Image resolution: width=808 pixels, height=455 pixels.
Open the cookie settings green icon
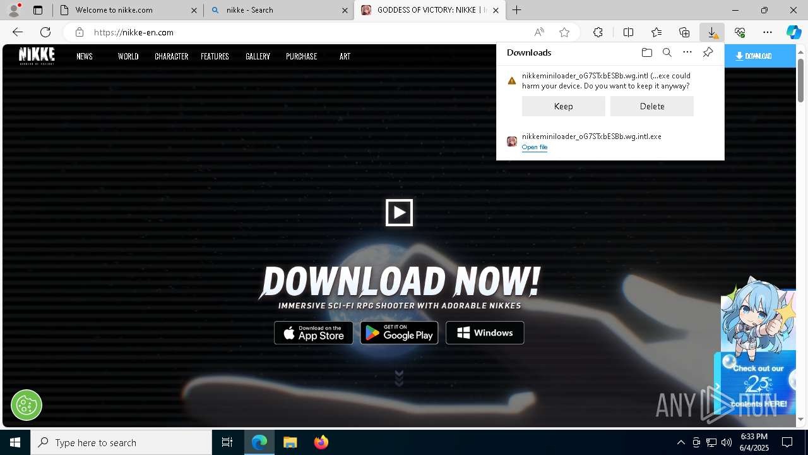click(x=27, y=405)
